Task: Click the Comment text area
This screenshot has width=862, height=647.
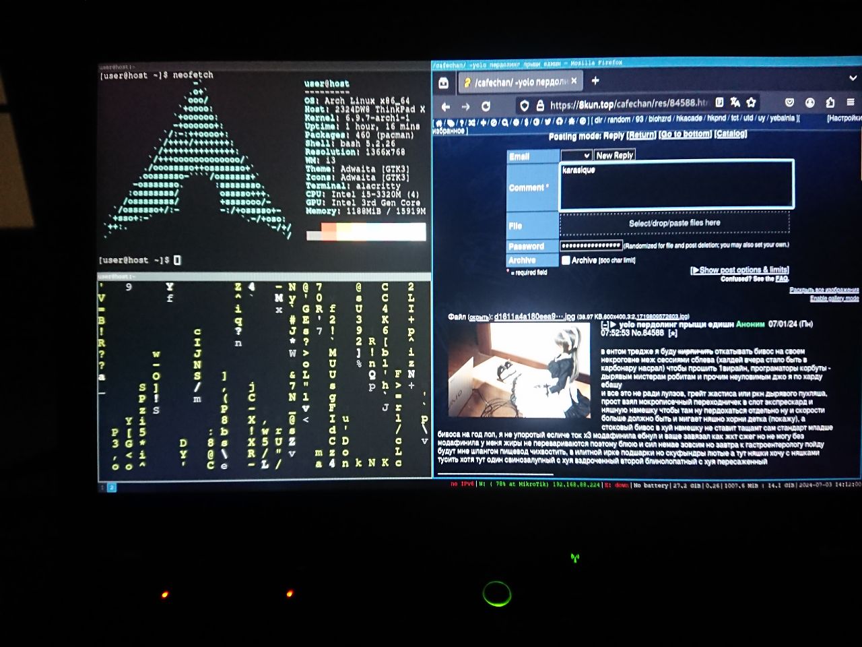Action: (x=676, y=185)
